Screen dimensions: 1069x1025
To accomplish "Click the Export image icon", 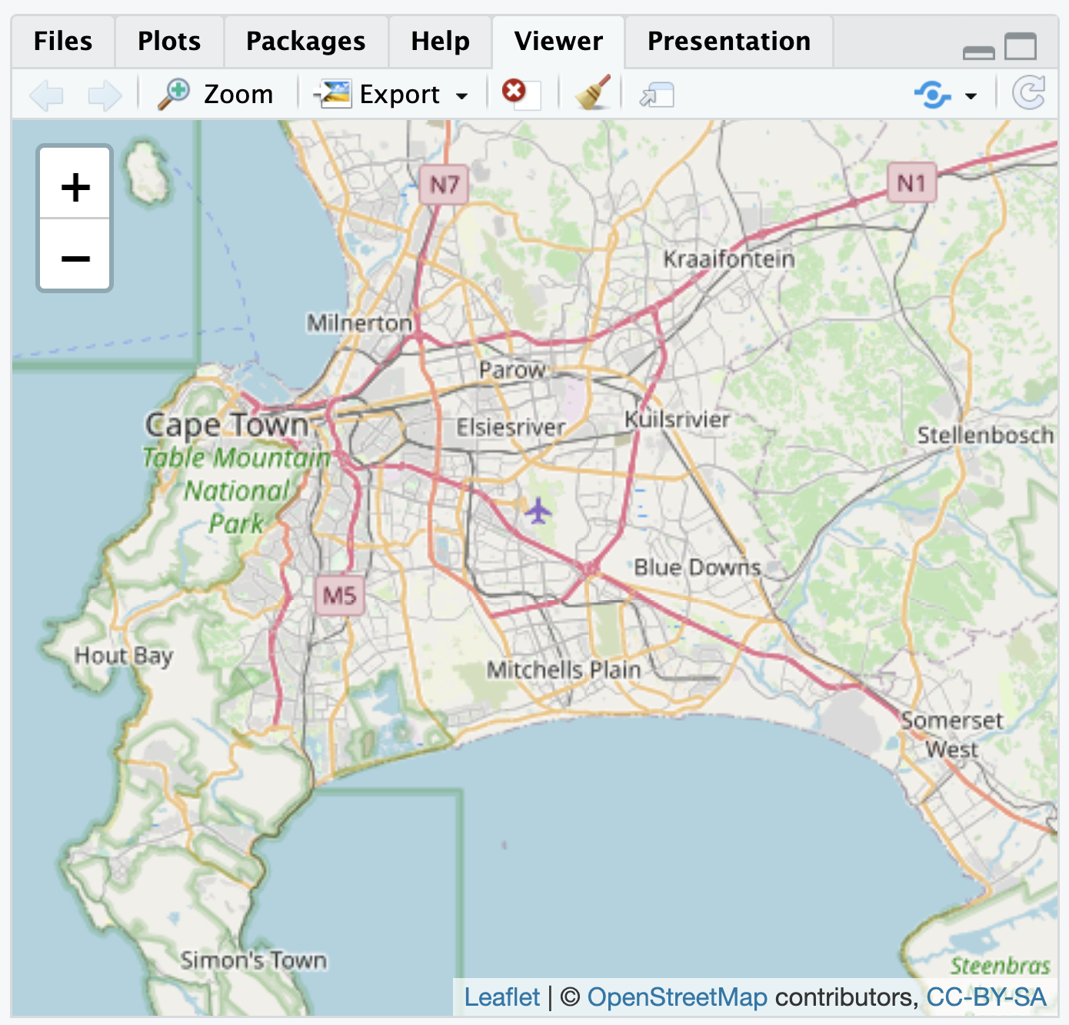I will coord(335,94).
